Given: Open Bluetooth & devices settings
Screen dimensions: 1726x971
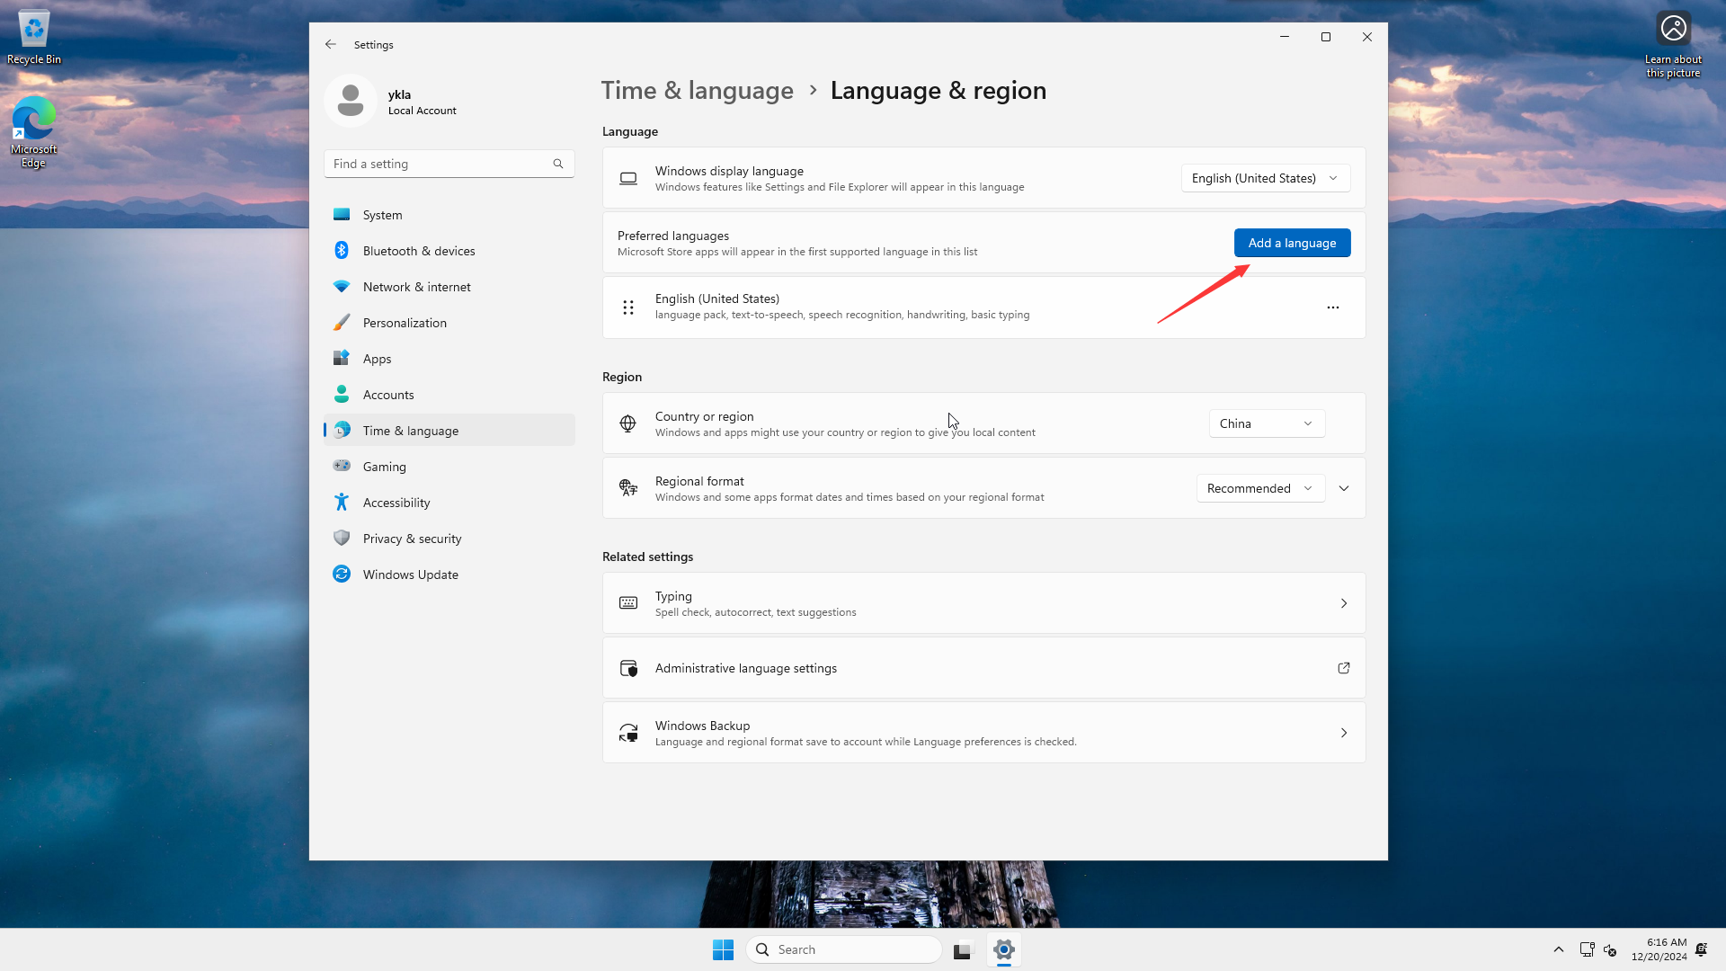Looking at the screenshot, I should 449,251.
